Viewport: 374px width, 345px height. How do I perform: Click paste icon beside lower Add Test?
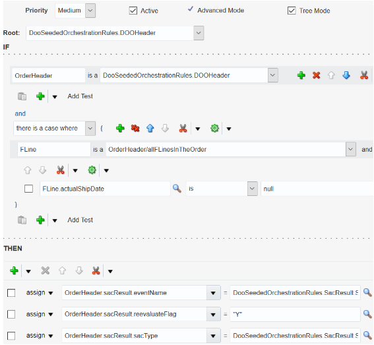pyautogui.click(x=22, y=220)
